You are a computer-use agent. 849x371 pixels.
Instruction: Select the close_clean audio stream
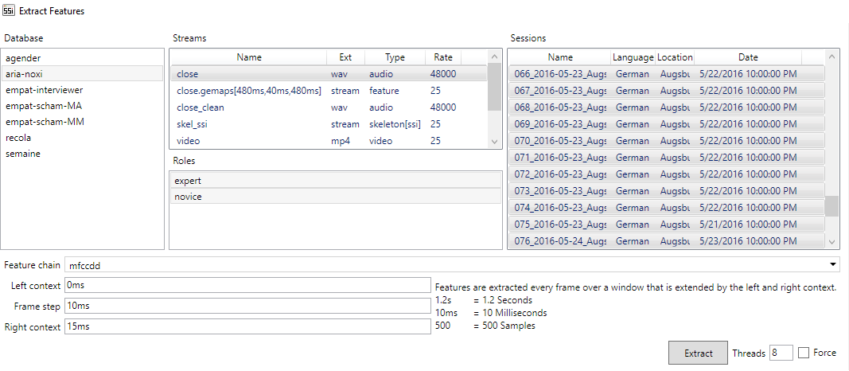[201, 107]
